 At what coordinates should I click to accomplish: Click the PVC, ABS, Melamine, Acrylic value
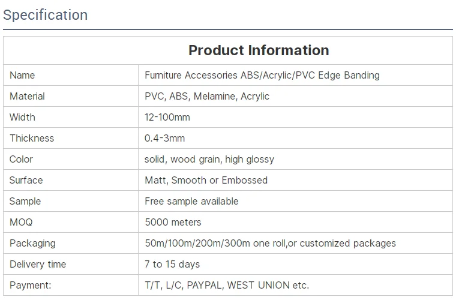tap(207, 96)
